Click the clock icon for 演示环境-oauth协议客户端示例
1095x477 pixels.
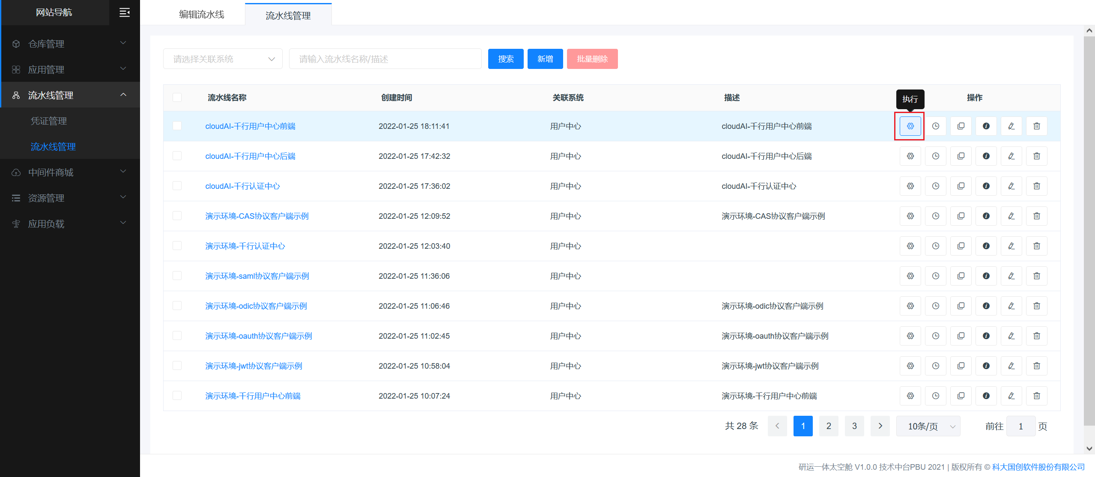935,336
